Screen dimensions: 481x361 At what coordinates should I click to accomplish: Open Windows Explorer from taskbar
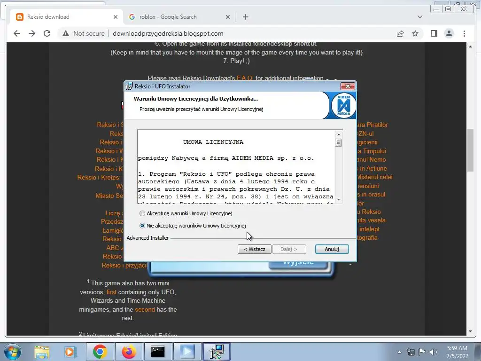(42, 352)
